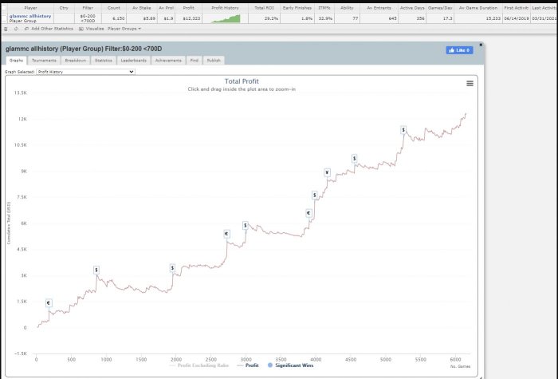Switch to the Tournaments tab
Viewport: 558px width, 379px height.
point(44,61)
